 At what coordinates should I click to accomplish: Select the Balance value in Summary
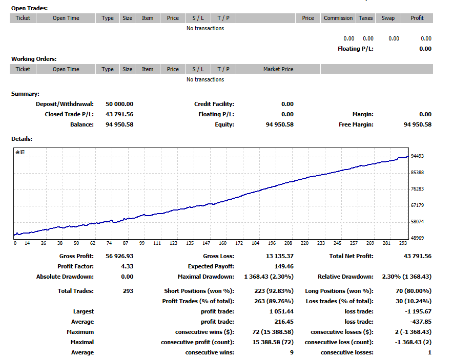click(119, 124)
